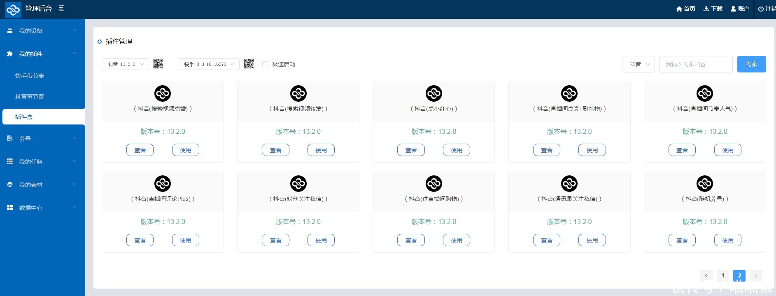The height and width of the screenshot is (296, 776).
Task: Use the 抖音(搜索视频转发) plugin
Action: pos(321,150)
